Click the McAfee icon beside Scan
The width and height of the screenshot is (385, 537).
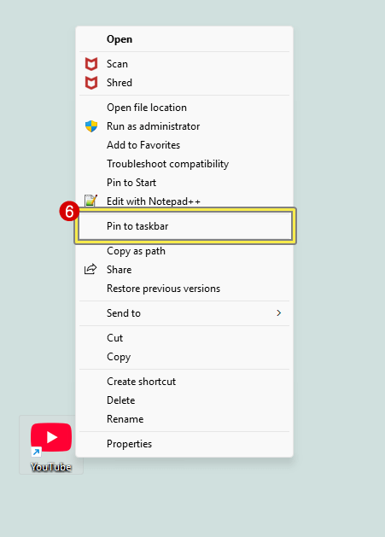click(91, 64)
